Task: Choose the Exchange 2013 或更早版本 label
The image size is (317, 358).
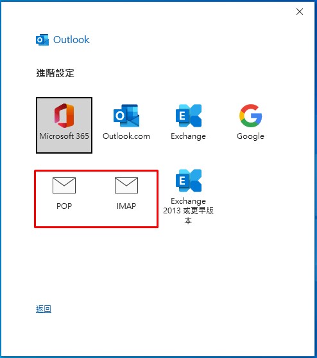Action: (x=188, y=211)
